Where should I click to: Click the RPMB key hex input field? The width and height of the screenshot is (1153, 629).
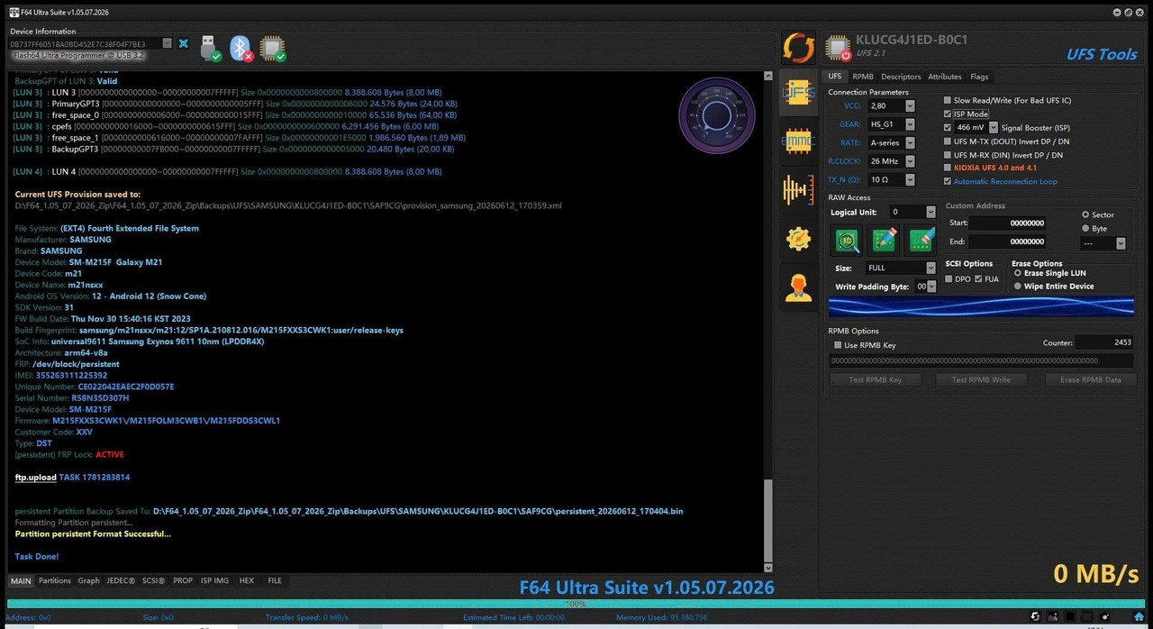[x=982, y=360]
